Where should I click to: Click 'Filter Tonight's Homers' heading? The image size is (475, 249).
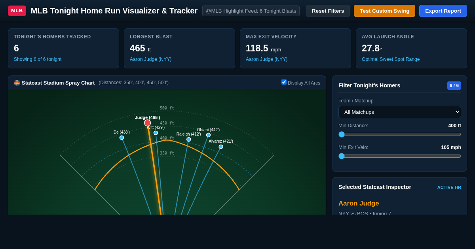(x=369, y=85)
